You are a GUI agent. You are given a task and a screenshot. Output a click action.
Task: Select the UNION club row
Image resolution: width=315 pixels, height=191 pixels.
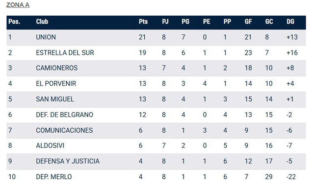pyautogui.click(x=156, y=37)
